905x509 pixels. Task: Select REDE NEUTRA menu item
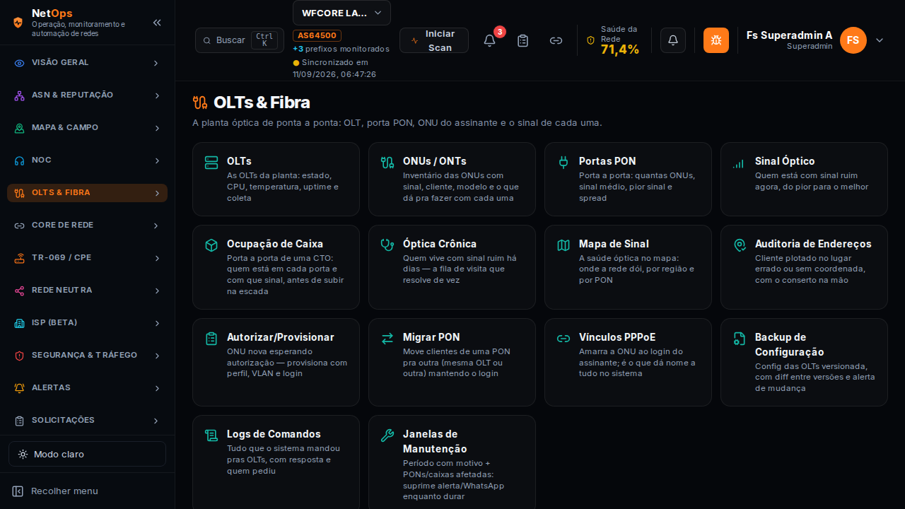coord(87,291)
